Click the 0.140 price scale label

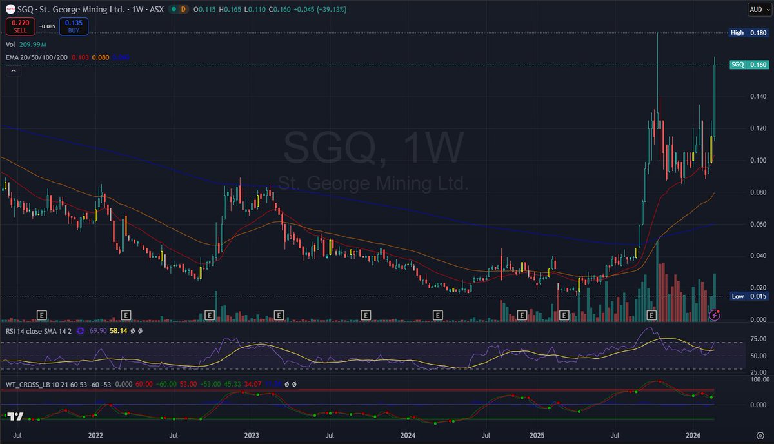[x=757, y=96]
